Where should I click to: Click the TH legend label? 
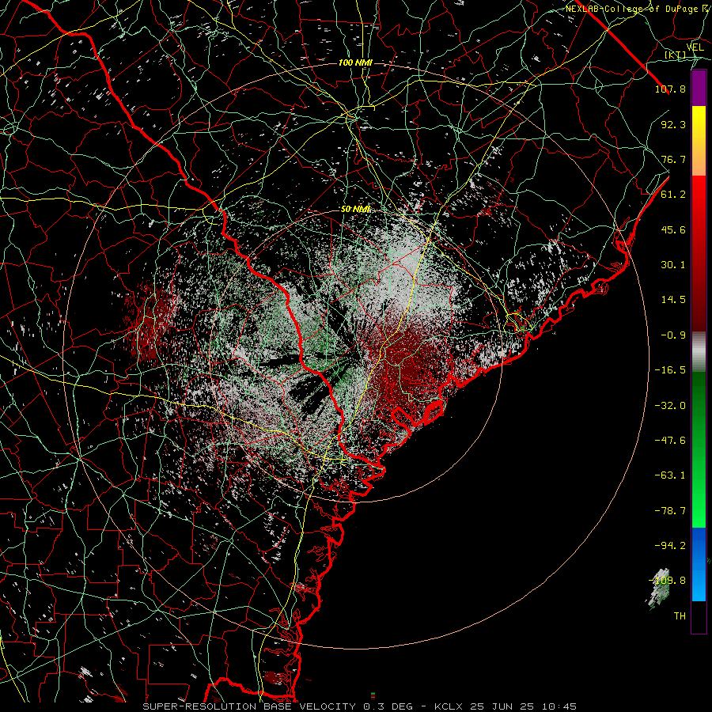coord(680,616)
